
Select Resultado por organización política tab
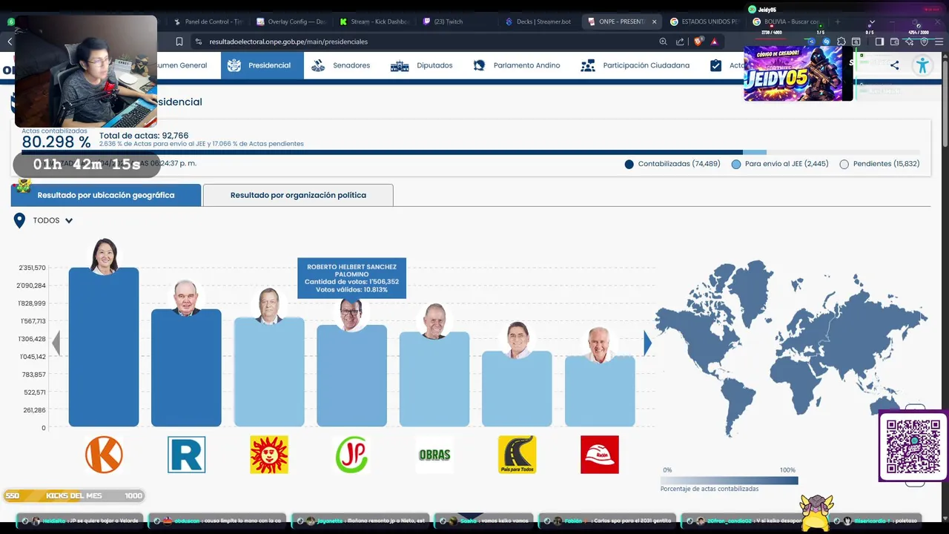(298, 195)
